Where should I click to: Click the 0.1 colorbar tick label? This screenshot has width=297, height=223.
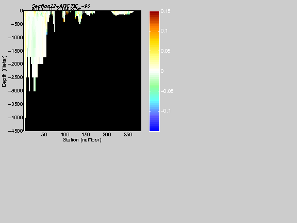164,31
